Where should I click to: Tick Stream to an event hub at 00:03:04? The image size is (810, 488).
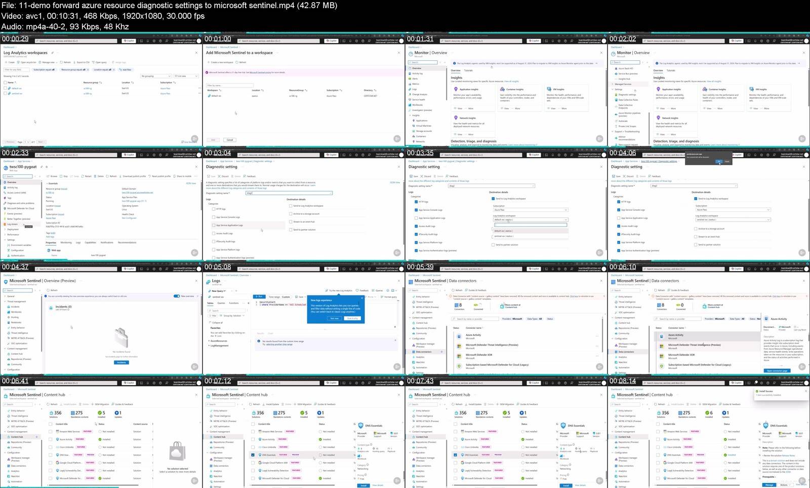pyautogui.click(x=290, y=221)
